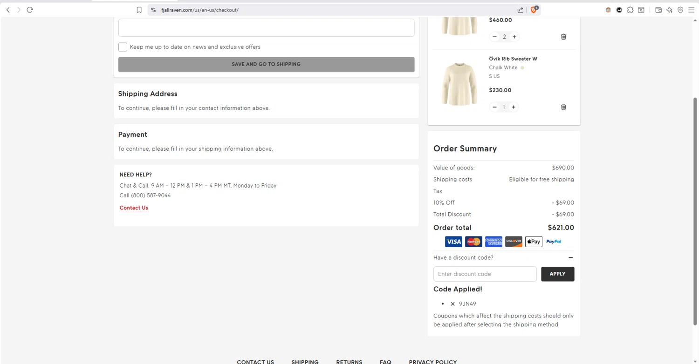Screen dimensions: 699x364
Task: Click the Discover payment logo
Action: click(514, 242)
